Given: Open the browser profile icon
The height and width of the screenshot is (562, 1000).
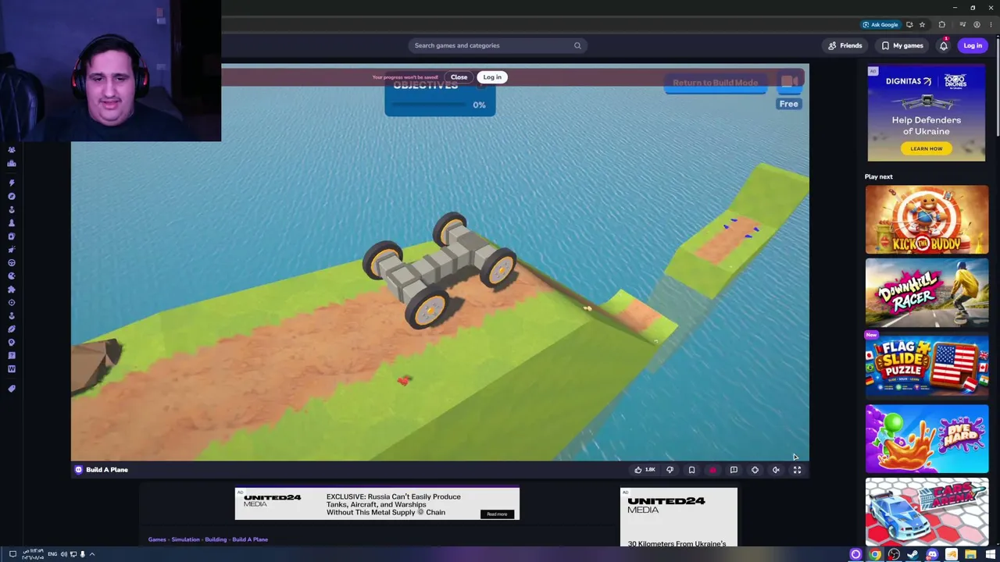Looking at the screenshot, I should [977, 24].
